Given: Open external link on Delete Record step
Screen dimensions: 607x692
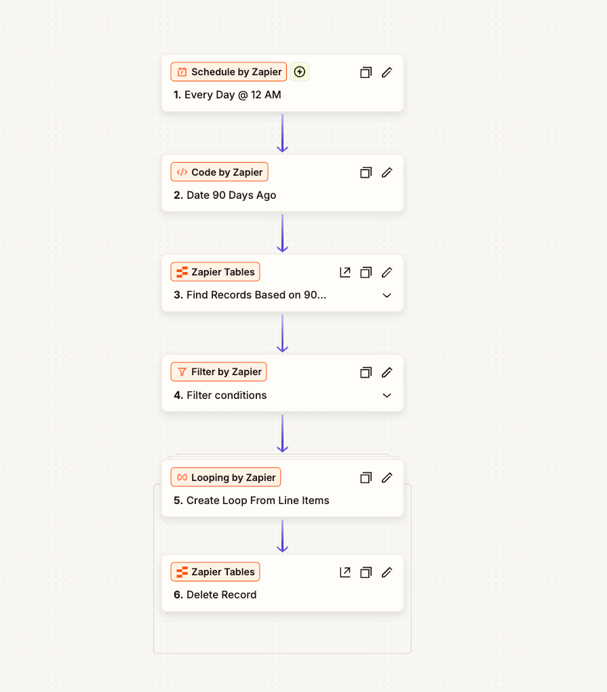Looking at the screenshot, I should coord(345,572).
